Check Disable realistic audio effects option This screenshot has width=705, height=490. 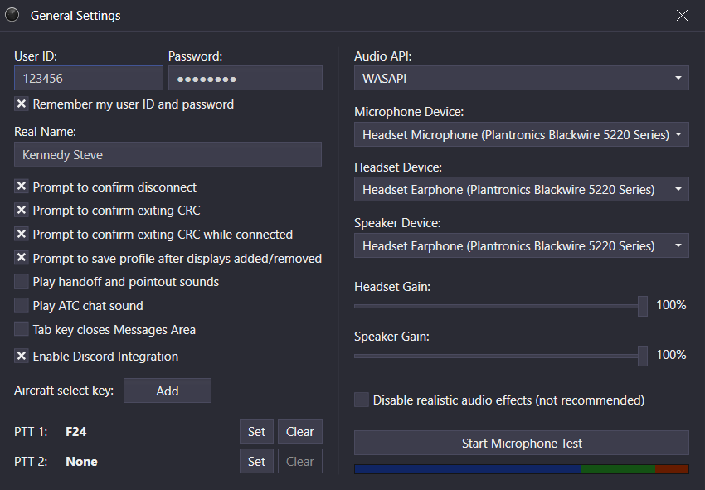(x=362, y=400)
